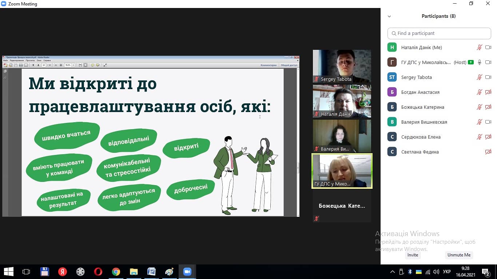Collapse the Participants panel with the chevron

[389, 16]
